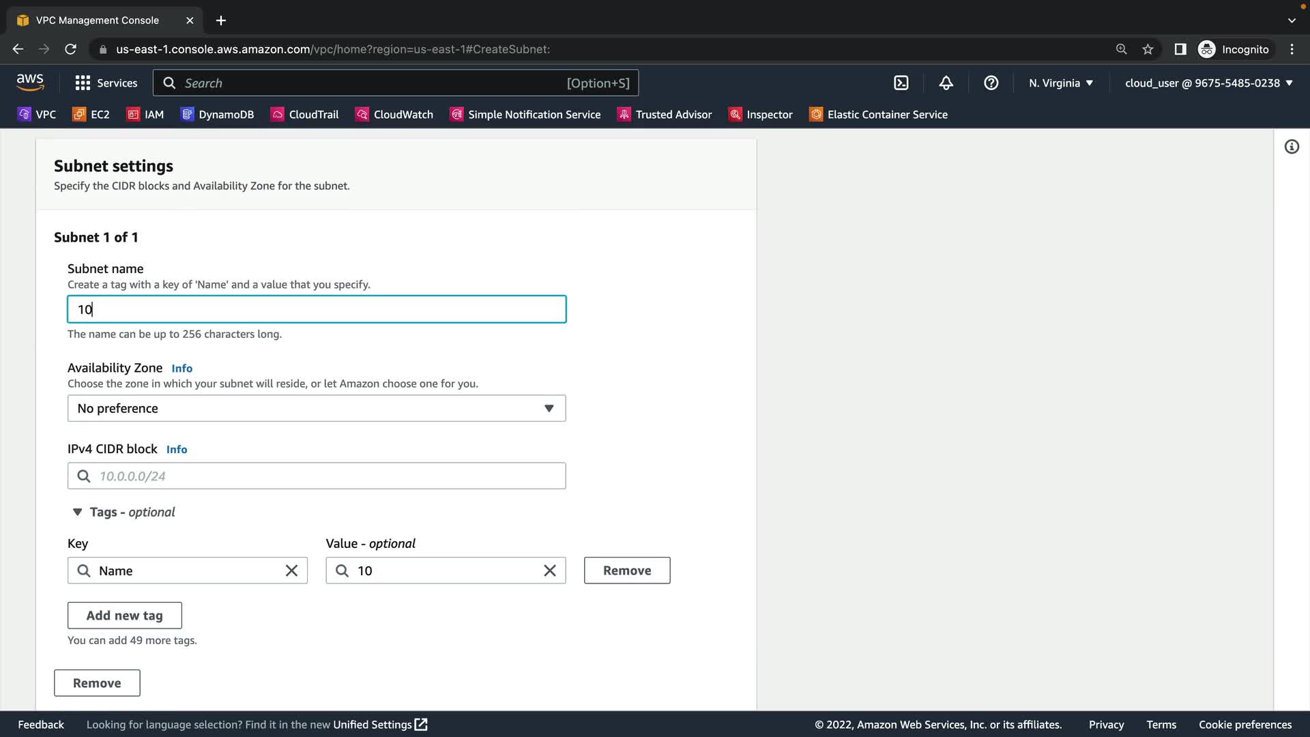Click the Add new tag button

point(124,616)
